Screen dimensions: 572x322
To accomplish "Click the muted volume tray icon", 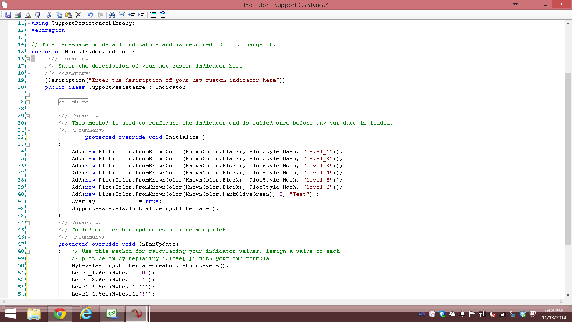I will pos(492,314).
